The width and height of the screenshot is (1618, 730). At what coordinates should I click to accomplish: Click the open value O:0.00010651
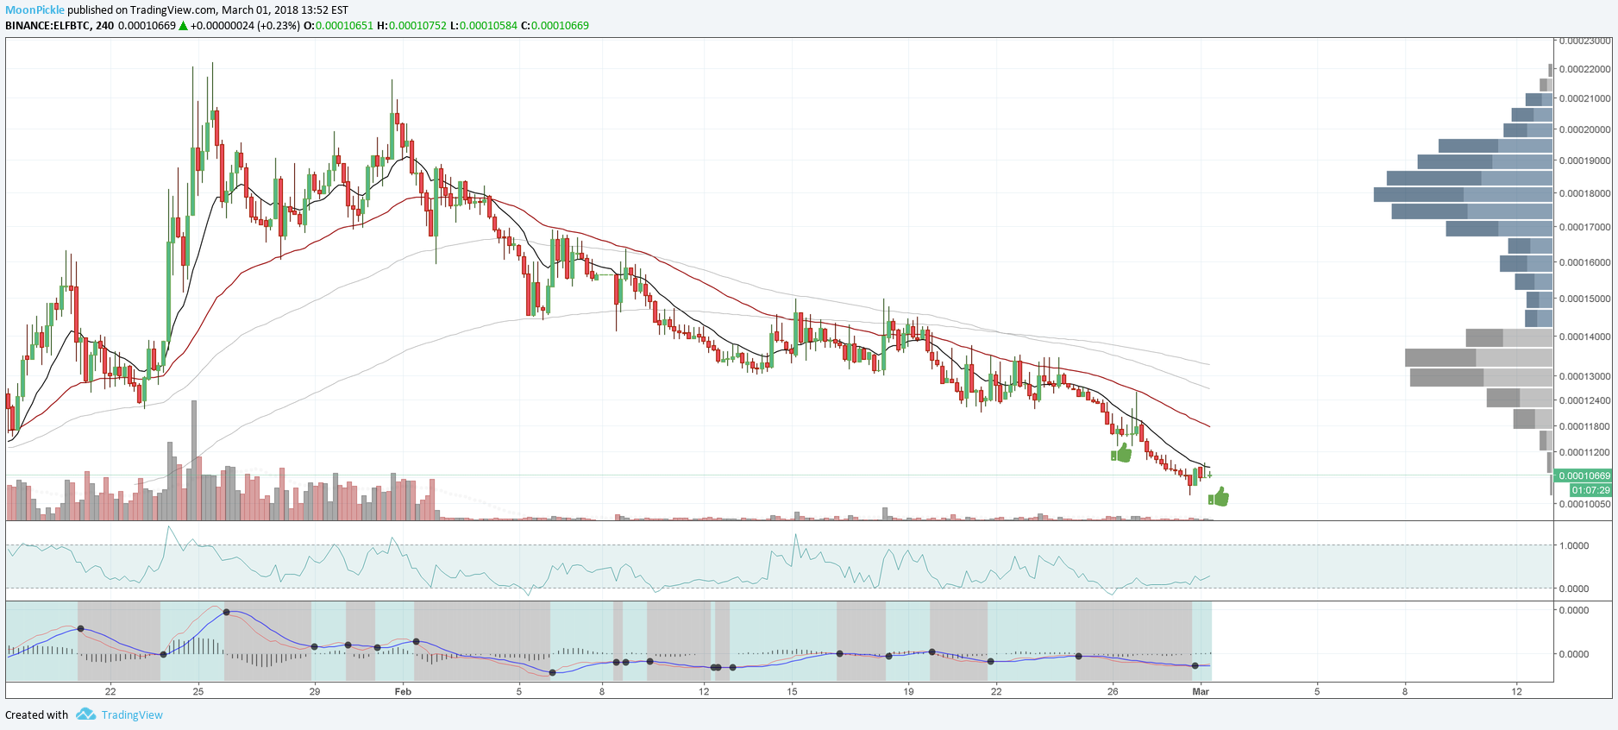tap(338, 26)
